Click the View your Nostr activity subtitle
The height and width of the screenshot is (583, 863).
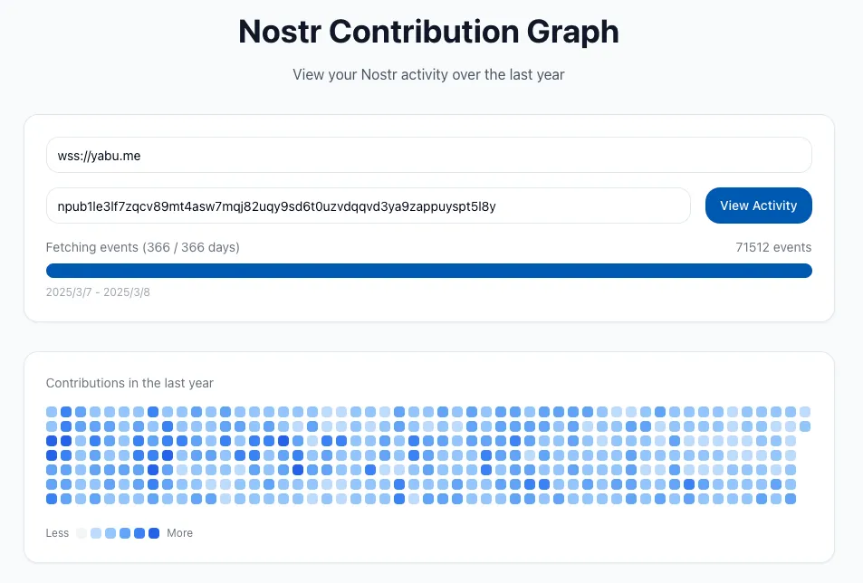428,74
